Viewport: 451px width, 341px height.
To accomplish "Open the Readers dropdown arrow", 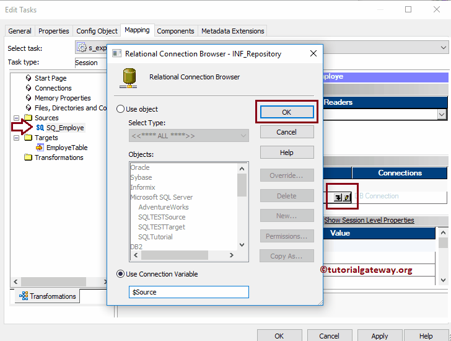I will 442,115.
